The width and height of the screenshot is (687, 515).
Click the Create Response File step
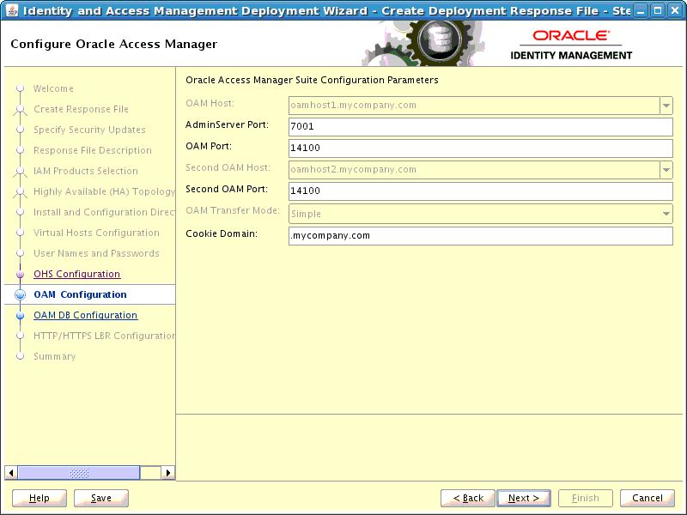[81, 109]
